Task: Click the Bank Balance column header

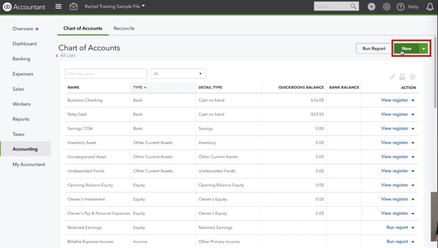Action: pos(344,87)
